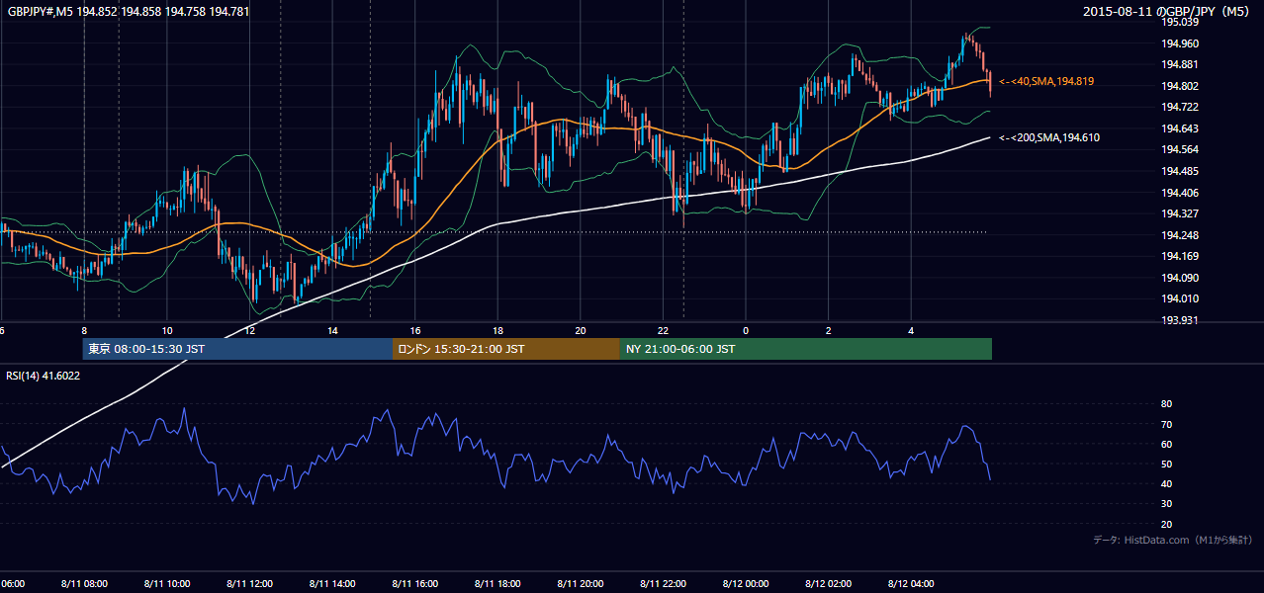Click the 8/11 08:00 bottom time label
This screenshot has height=593, width=1264.
(x=84, y=584)
